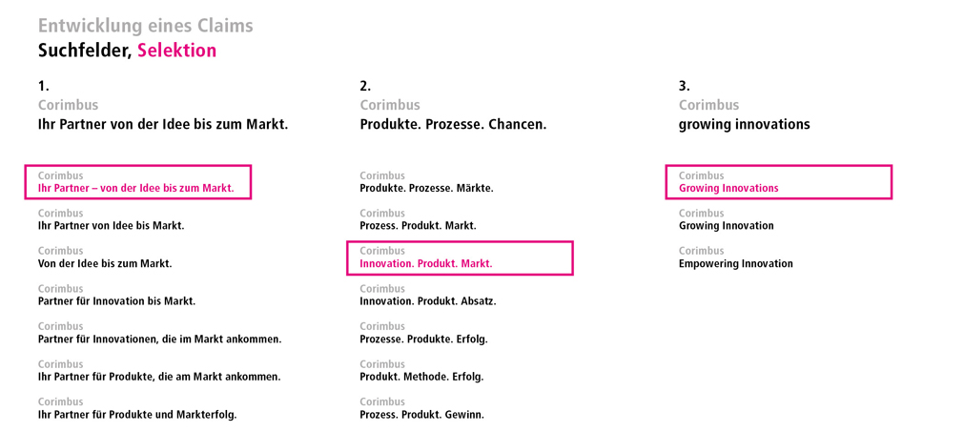Select 'Partner für Innovation bis Markt.' text
Screen dimensions: 964x432
pyautogui.click(x=117, y=301)
